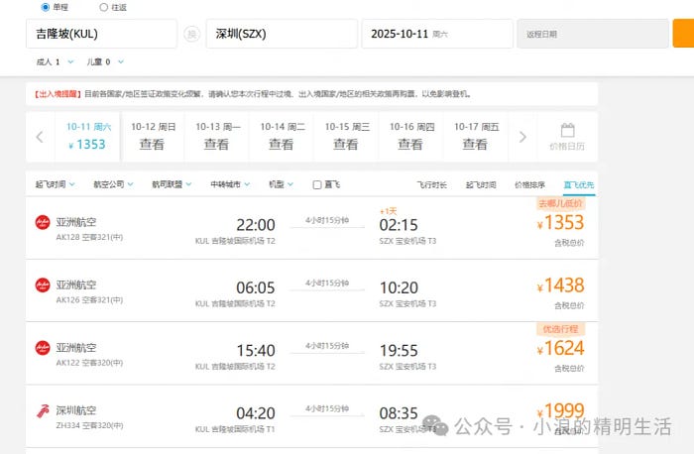
Task: Click the 返程日期 return date field
Action: click(x=593, y=34)
